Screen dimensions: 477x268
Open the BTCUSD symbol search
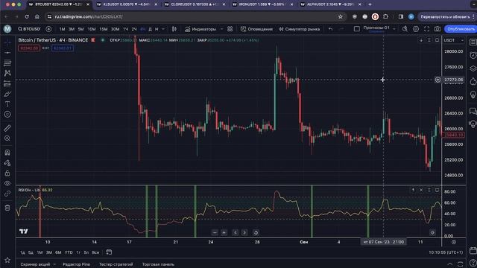(x=29, y=29)
